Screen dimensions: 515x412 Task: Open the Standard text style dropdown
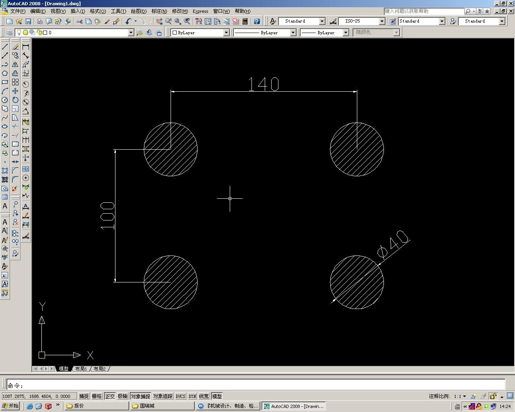click(322, 21)
